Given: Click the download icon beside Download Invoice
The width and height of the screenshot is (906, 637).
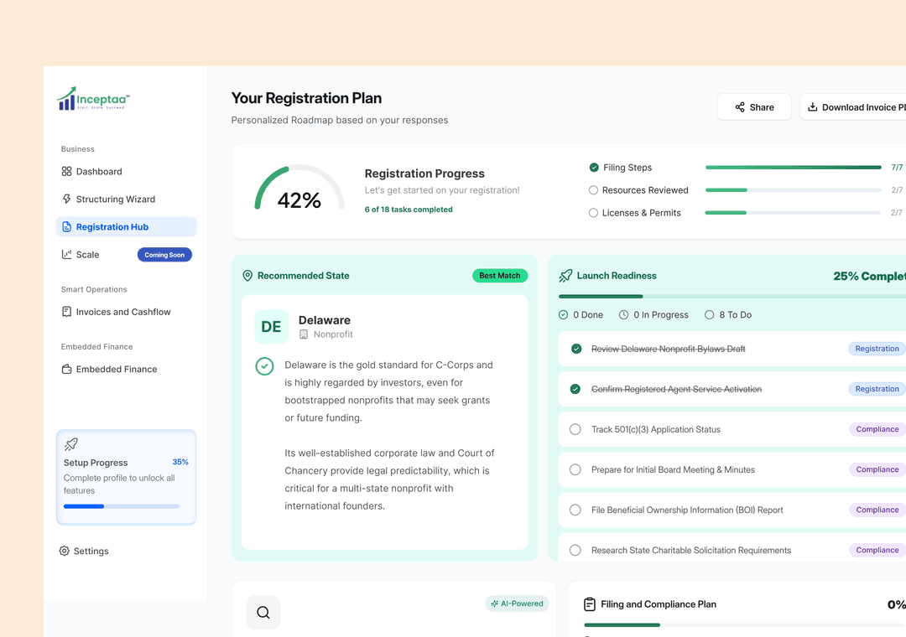Looking at the screenshot, I should click(x=812, y=106).
